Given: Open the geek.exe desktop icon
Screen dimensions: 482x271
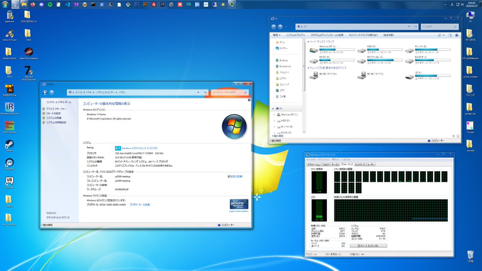Looking at the screenshot, I should click(9, 17).
